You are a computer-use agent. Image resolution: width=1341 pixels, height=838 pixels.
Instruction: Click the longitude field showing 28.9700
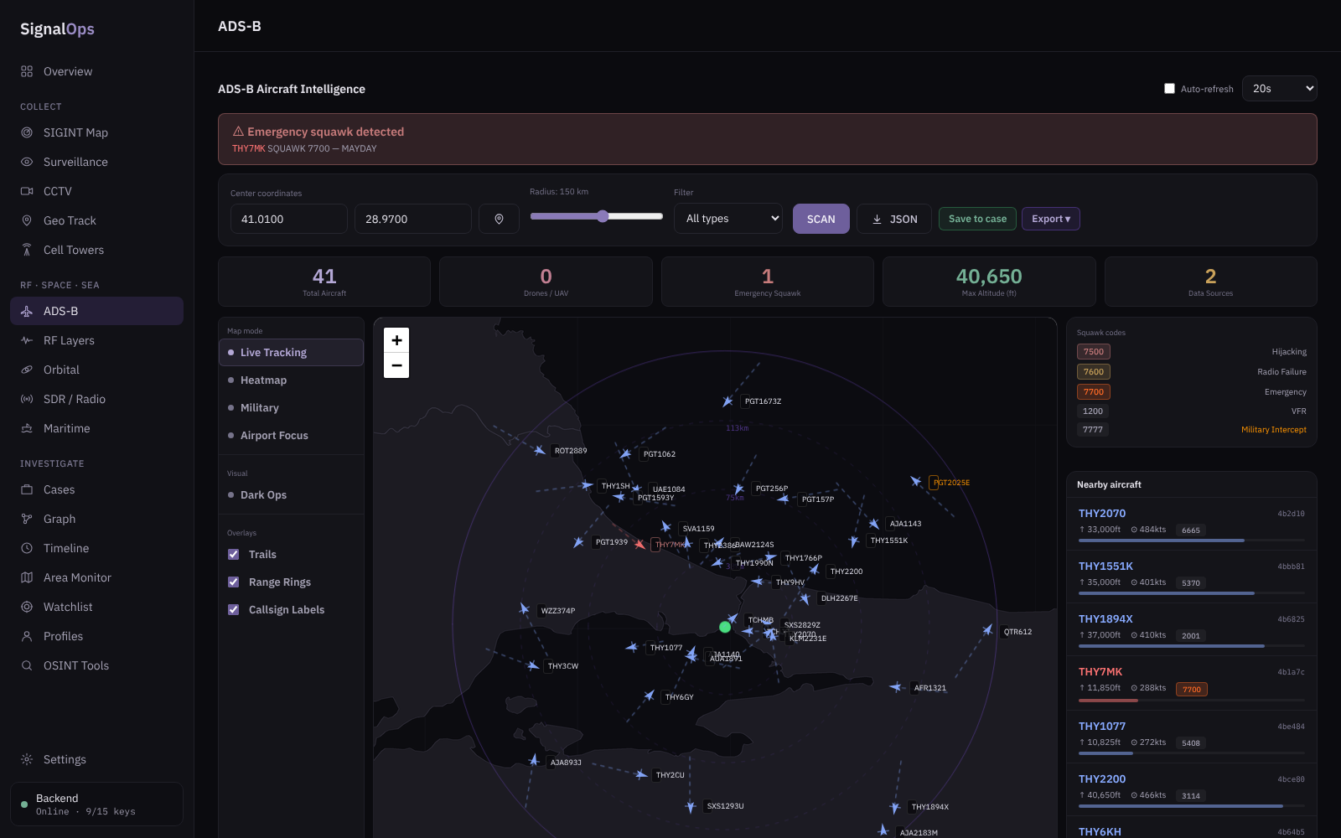pos(412,219)
